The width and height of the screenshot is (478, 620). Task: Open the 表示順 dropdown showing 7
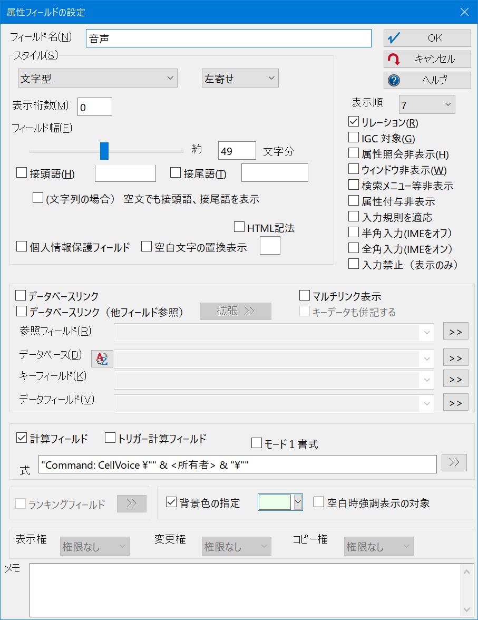coord(427,105)
